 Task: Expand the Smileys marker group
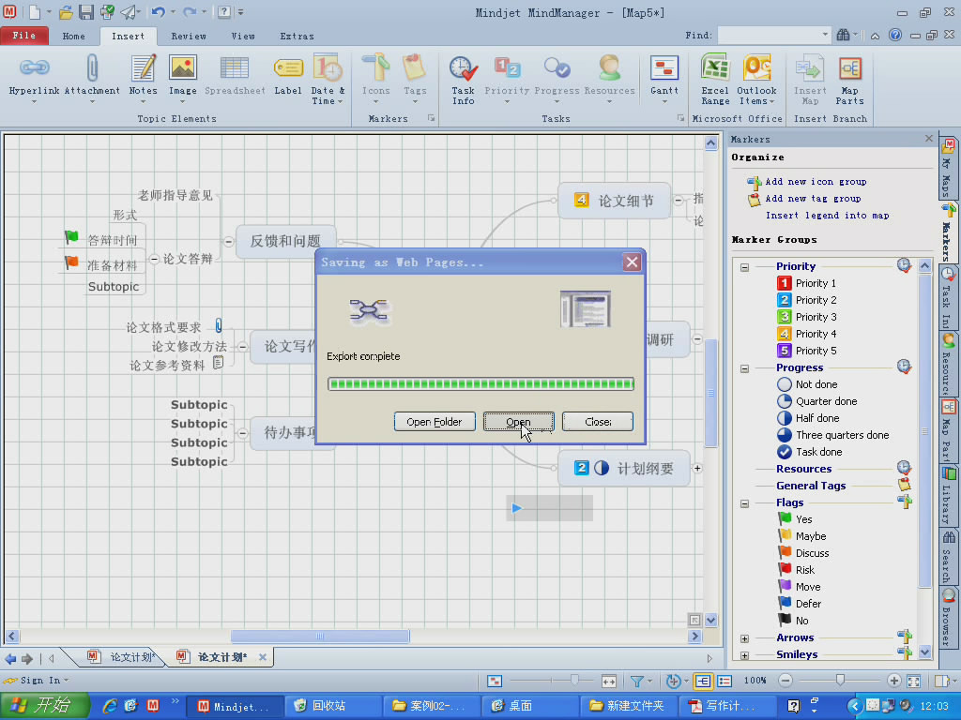744,655
